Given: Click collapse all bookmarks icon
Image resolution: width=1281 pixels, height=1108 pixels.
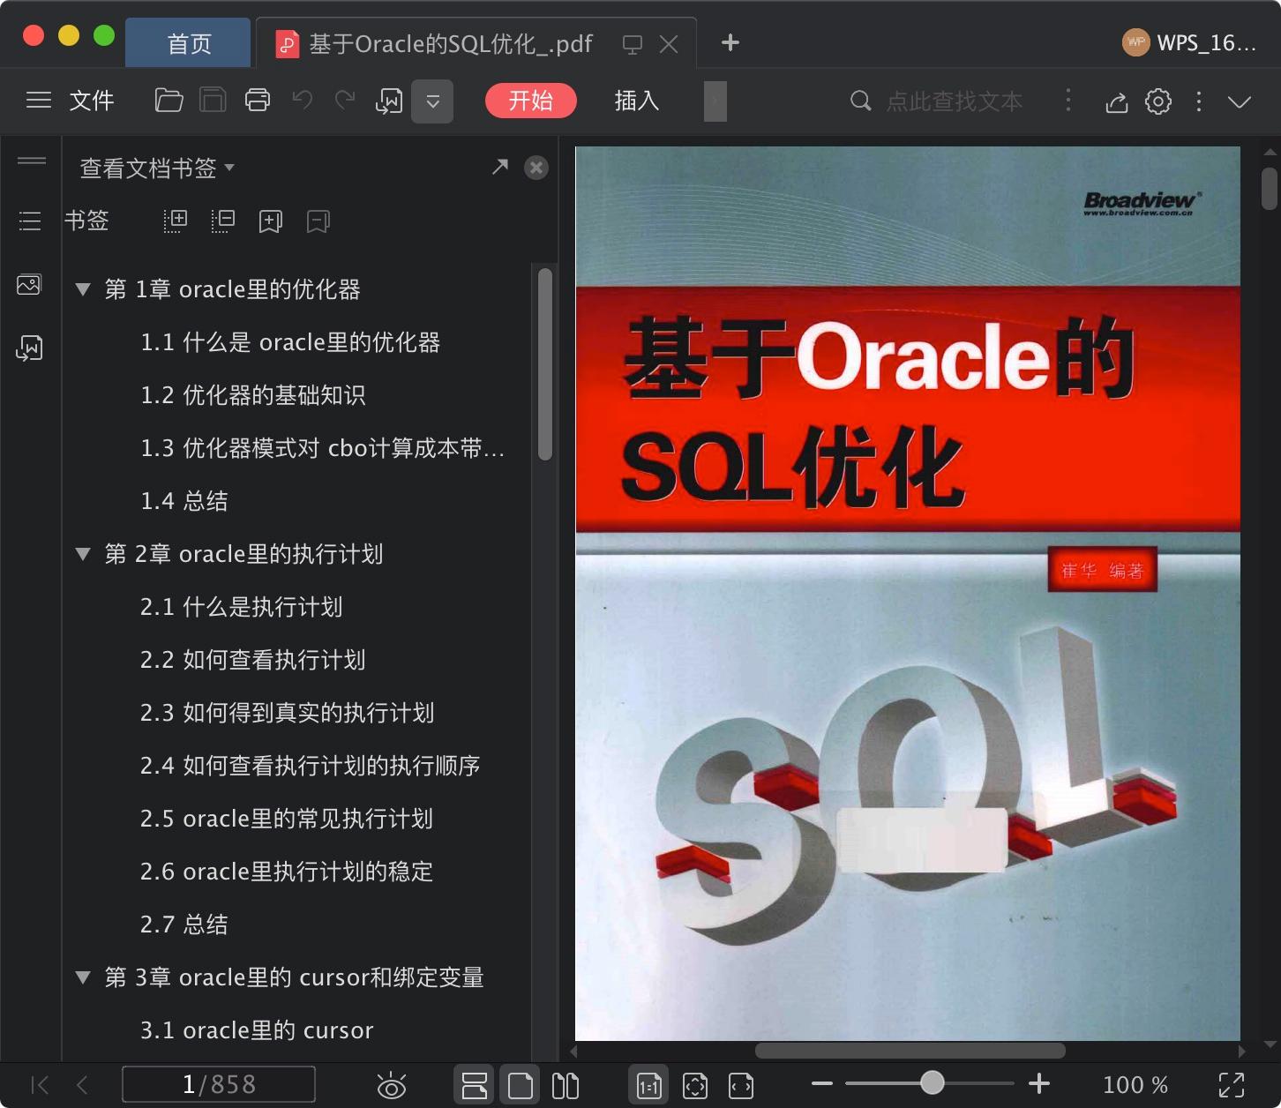Looking at the screenshot, I should [x=223, y=221].
